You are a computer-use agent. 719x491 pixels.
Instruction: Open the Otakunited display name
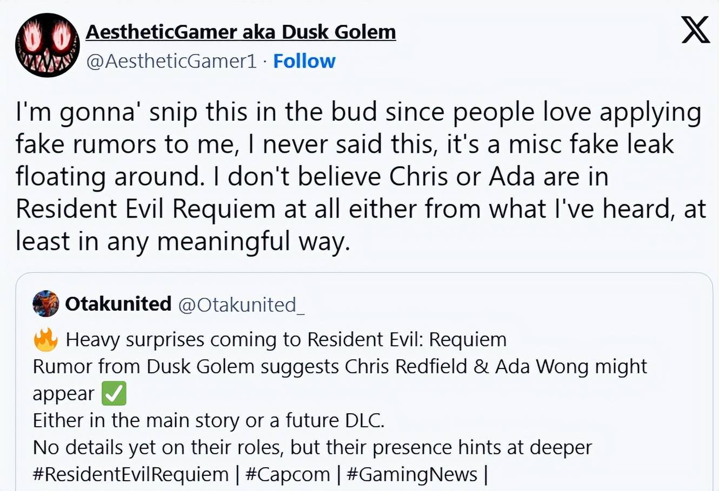(118, 304)
